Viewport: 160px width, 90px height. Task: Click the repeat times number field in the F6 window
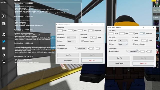pos(144,40)
